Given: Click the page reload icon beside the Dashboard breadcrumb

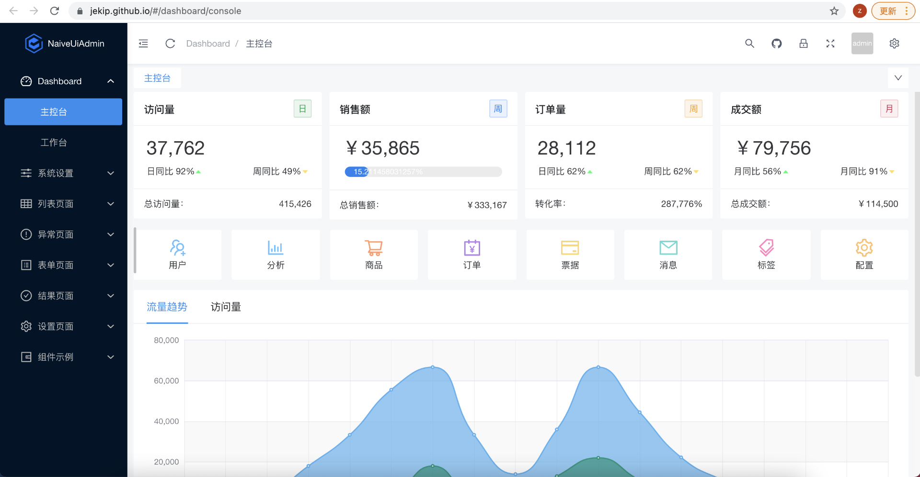Looking at the screenshot, I should pos(170,44).
